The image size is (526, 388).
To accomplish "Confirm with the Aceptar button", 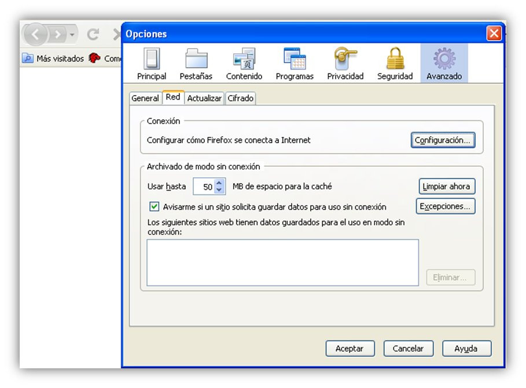I will tap(350, 349).
